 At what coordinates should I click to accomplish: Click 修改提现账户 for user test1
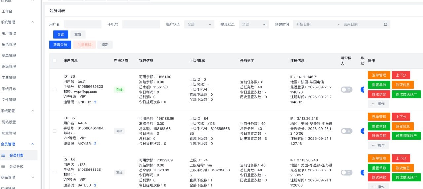406,94
